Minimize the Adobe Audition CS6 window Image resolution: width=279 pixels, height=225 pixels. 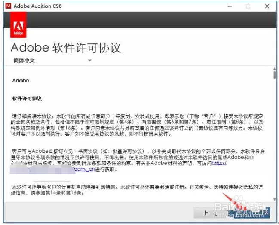click(230, 6)
